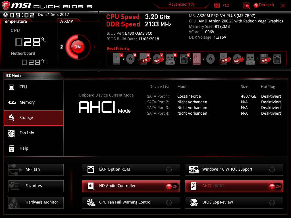This screenshot has width=291, height=218.
Task: Click the 480.1GB size value
Action: point(249,97)
